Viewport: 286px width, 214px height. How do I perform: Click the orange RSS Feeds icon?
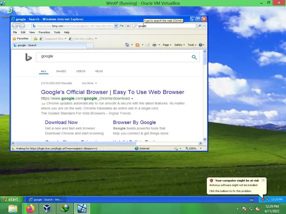point(137,45)
